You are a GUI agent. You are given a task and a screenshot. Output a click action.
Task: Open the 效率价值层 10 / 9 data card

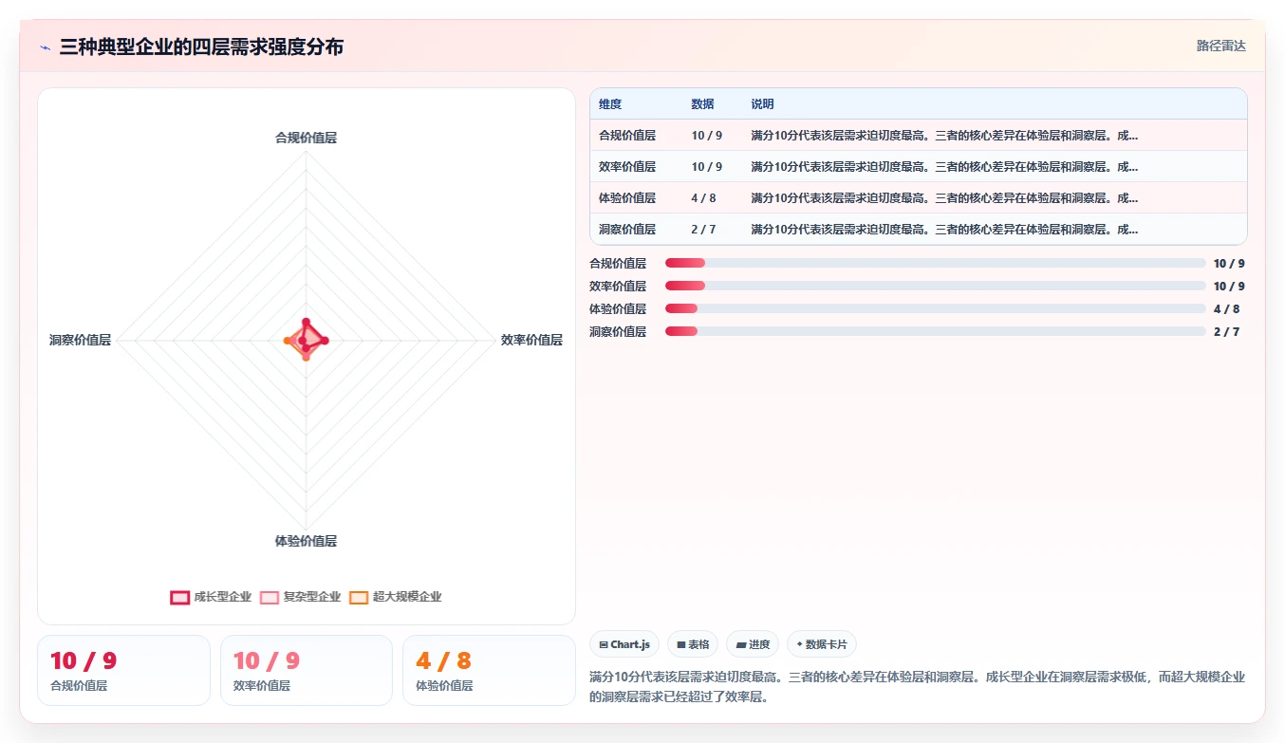tap(307, 670)
